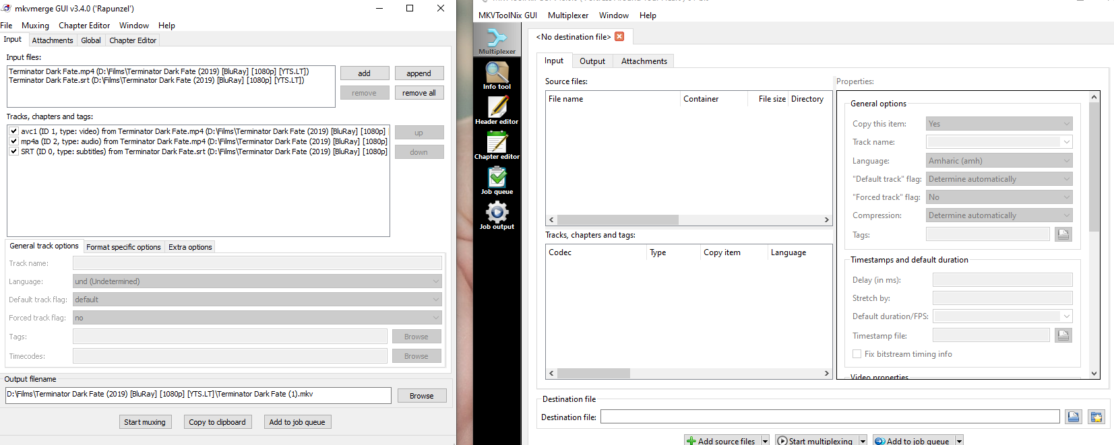Open the und (Undetermined) language dropdown
Viewport: 1114px width, 445px height.
coord(257,281)
